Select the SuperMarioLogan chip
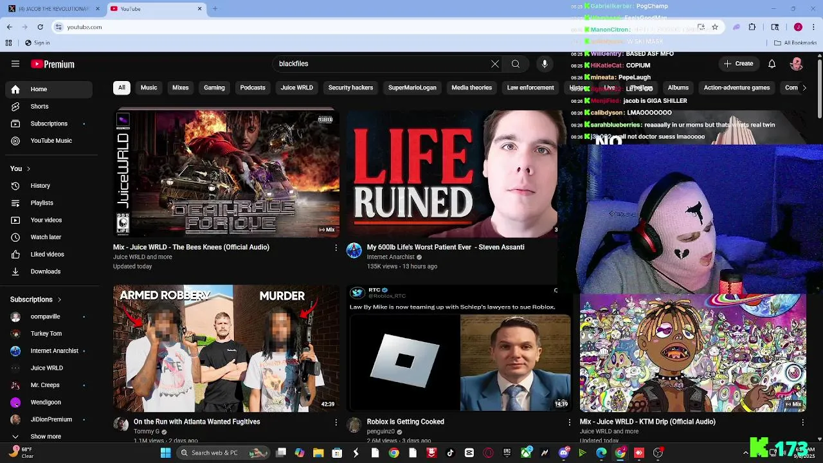823x463 pixels. (x=412, y=87)
